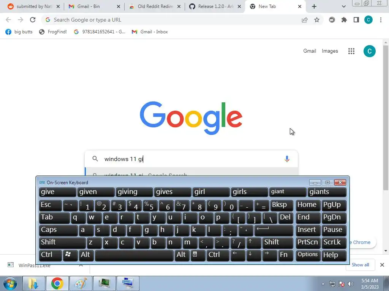Reload the page with the refresh icon
Viewport: 389px width, 291px height.
pyautogui.click(x=33, y=20)
